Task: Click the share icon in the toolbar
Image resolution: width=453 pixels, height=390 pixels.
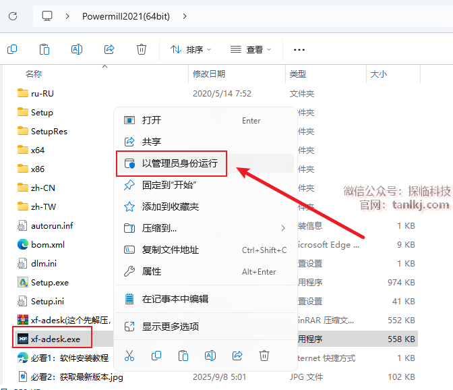Action: 109,49
